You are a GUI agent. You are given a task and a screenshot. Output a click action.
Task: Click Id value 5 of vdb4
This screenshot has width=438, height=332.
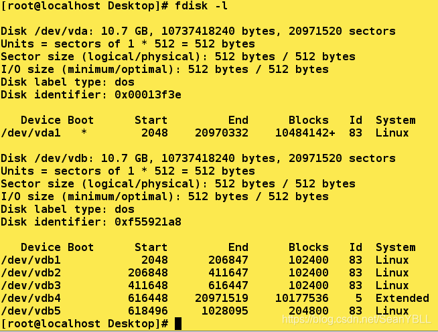click(359, 299)
